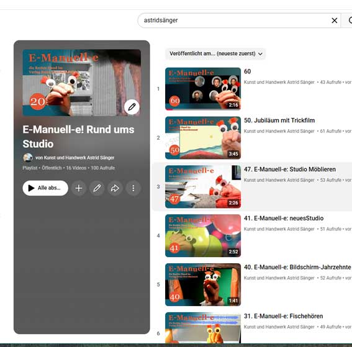
Task: Open 40. E-Manuell-e: Bildschirm-Jahrzehnte title
Action: point(297,268)
